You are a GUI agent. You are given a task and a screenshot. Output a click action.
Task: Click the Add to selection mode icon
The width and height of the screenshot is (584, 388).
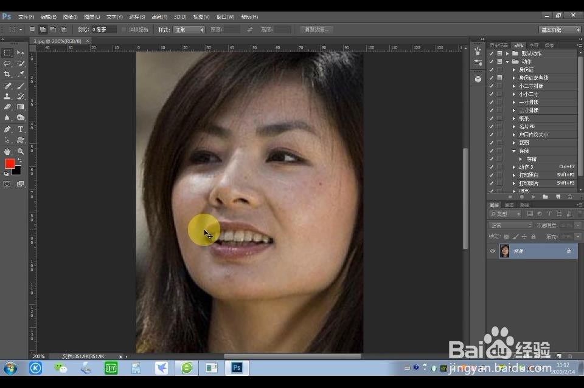43,29
